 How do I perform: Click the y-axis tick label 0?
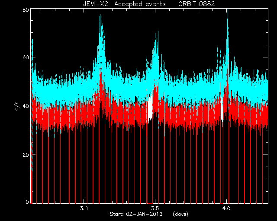click(x=27, y=202)
